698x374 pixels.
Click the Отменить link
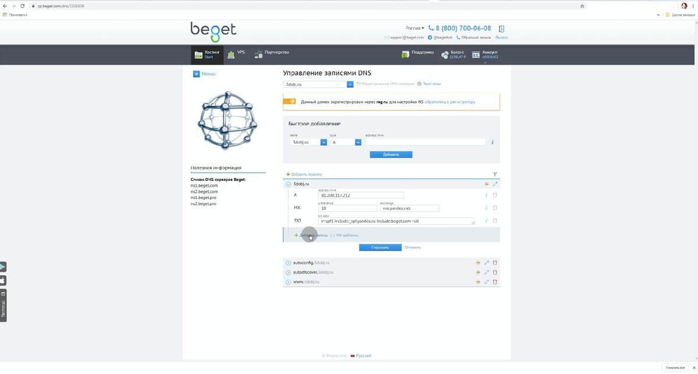point(412,247)
